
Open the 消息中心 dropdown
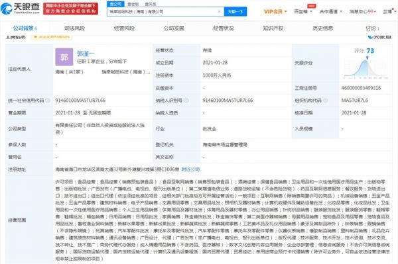click(362, 12)
